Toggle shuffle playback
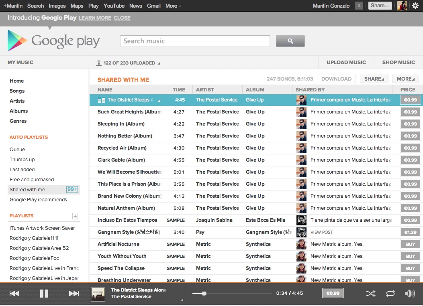The height and width of the screenshot is (306, 423). (371, 293)
